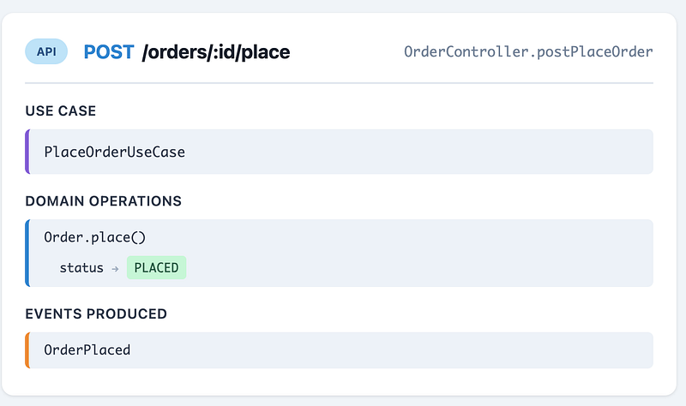Click the purple use case accent bar

click(27, 152)
